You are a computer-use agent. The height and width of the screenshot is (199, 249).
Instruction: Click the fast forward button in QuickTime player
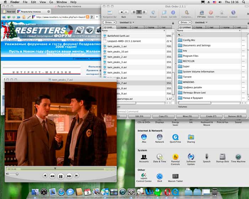[69, 176]
